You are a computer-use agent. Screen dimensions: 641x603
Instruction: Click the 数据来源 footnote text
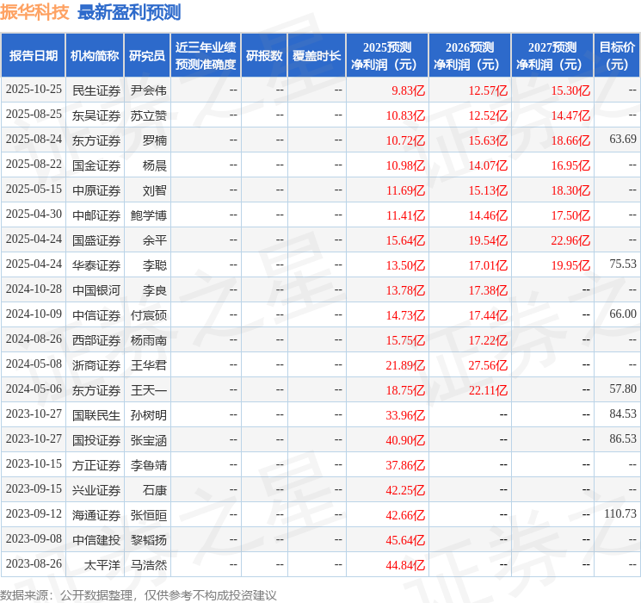[139, 595]
